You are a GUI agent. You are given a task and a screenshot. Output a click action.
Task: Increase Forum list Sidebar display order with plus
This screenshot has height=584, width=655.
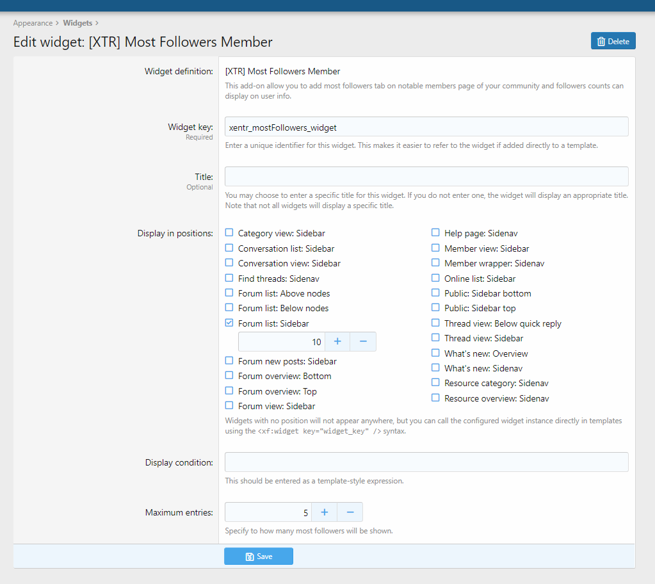(x=337, y=342)
